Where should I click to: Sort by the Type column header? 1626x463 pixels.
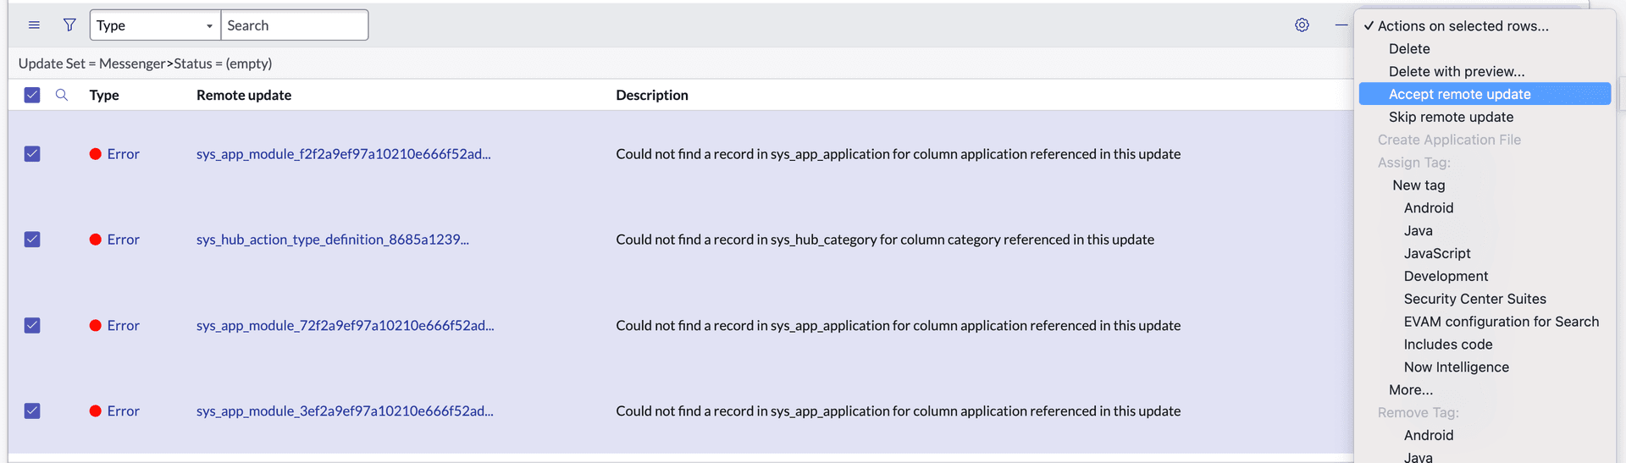click(104, 95)
